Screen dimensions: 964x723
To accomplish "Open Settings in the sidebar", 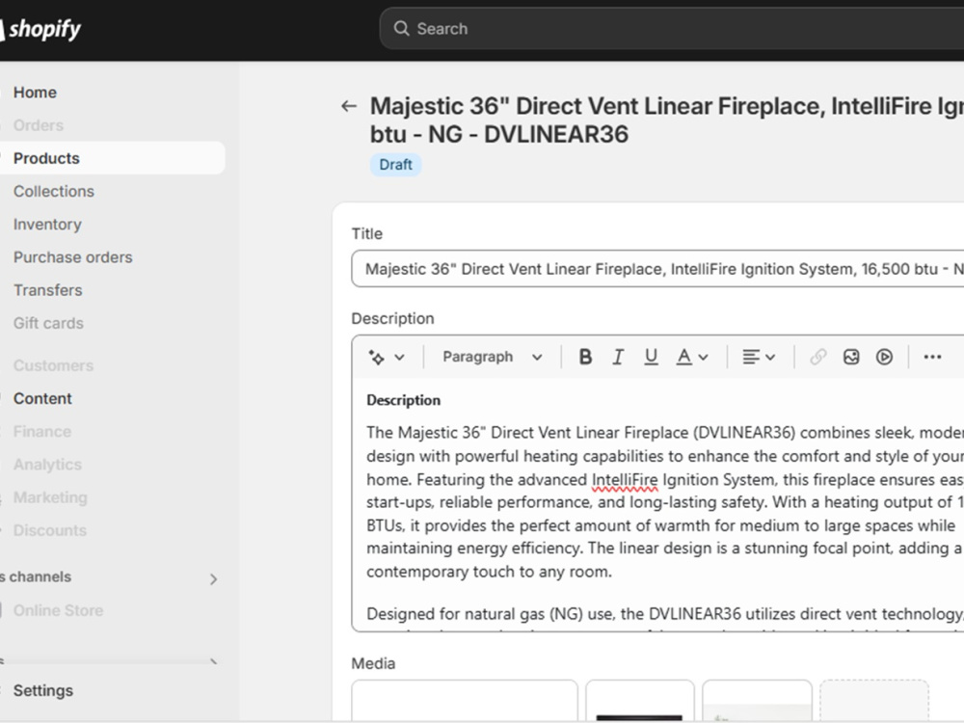I will tap(43, 690).
